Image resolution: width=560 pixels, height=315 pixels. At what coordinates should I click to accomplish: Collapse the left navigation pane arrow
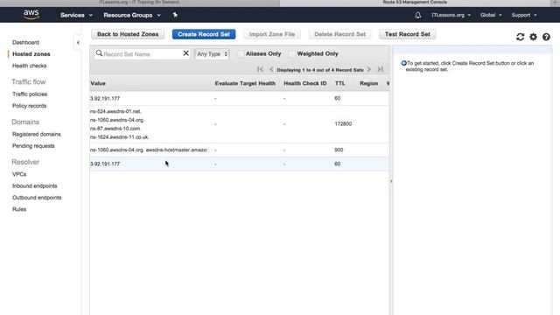[x=78, y=43]
